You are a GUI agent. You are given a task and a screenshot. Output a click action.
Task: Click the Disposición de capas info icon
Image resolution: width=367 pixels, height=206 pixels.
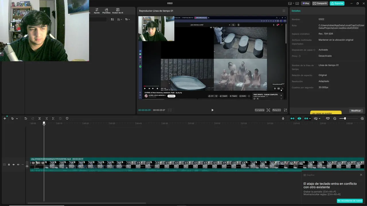click(x=314, y=50)
